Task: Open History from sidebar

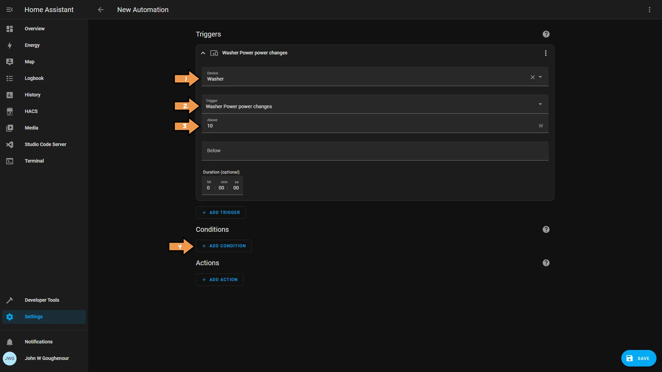Action: (33, 94)
